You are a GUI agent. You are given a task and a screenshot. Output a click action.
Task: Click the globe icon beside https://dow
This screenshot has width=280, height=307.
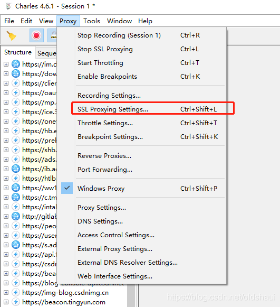coord(16,73)
